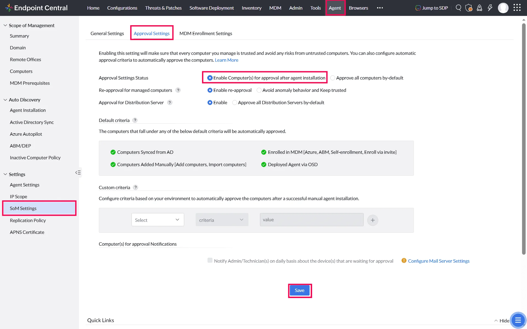The height and width of the screenshot is (329, 527).
Task: Open the apps grid launcher icon
Action: [x=517, y=8]
